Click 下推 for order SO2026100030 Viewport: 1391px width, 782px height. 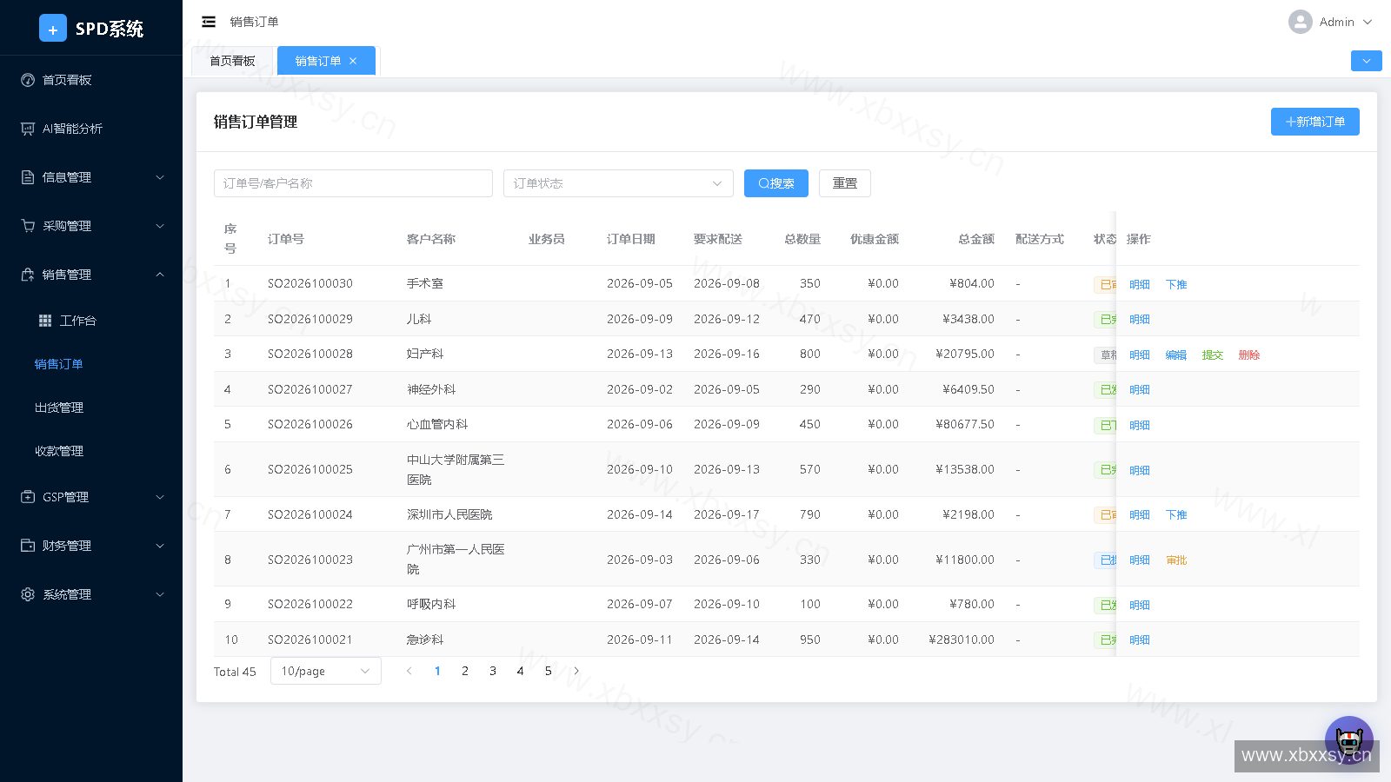click(1176, 284)
